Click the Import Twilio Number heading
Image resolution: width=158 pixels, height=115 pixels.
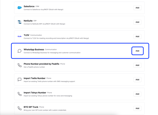[x=34, y=78]
